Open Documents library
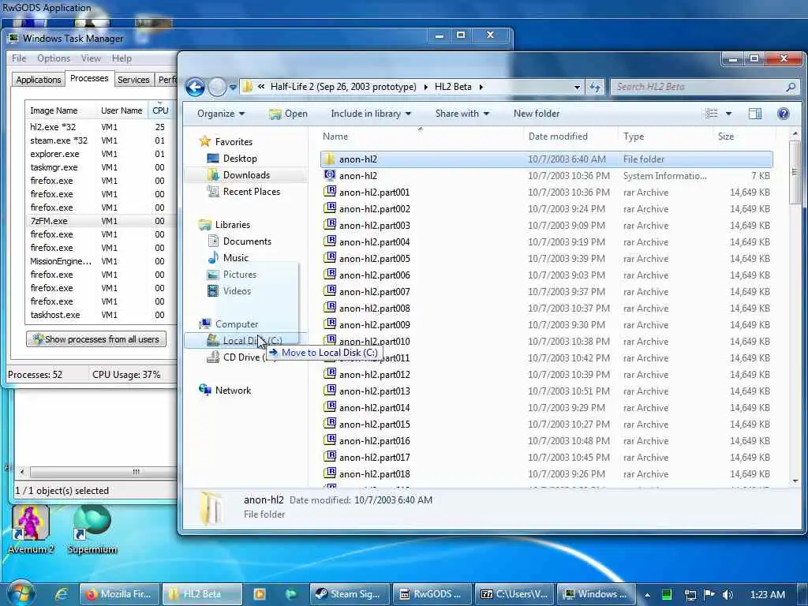This screenshot has height=606, width=808. (247, 241)
